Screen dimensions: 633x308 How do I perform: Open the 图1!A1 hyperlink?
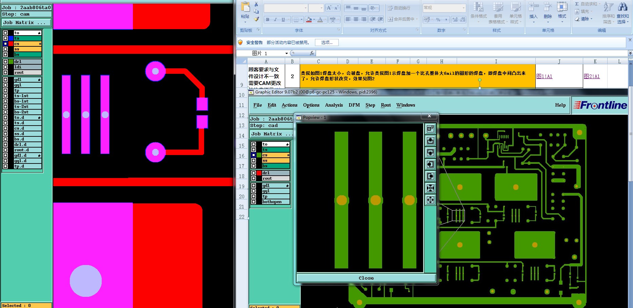coord(545,76)
